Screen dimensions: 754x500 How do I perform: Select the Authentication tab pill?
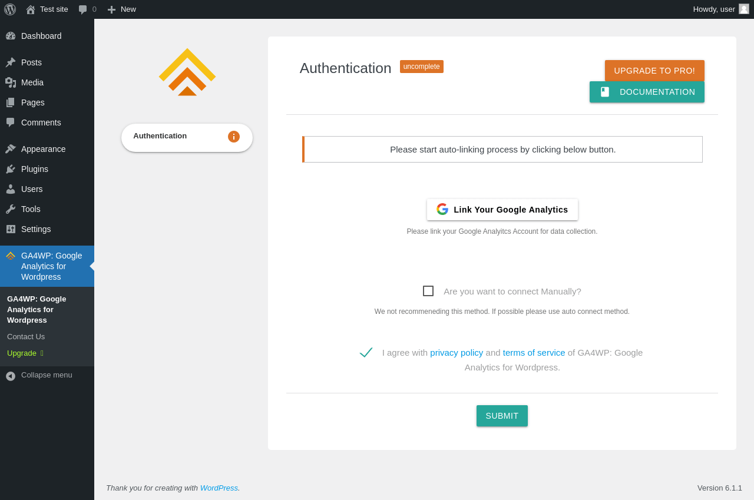(x=187, y=138)
